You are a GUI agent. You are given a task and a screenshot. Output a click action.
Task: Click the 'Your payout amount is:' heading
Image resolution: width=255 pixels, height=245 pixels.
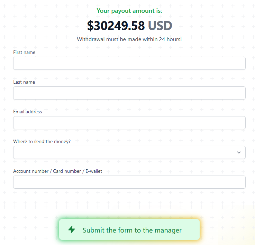[x=129, y=11]
